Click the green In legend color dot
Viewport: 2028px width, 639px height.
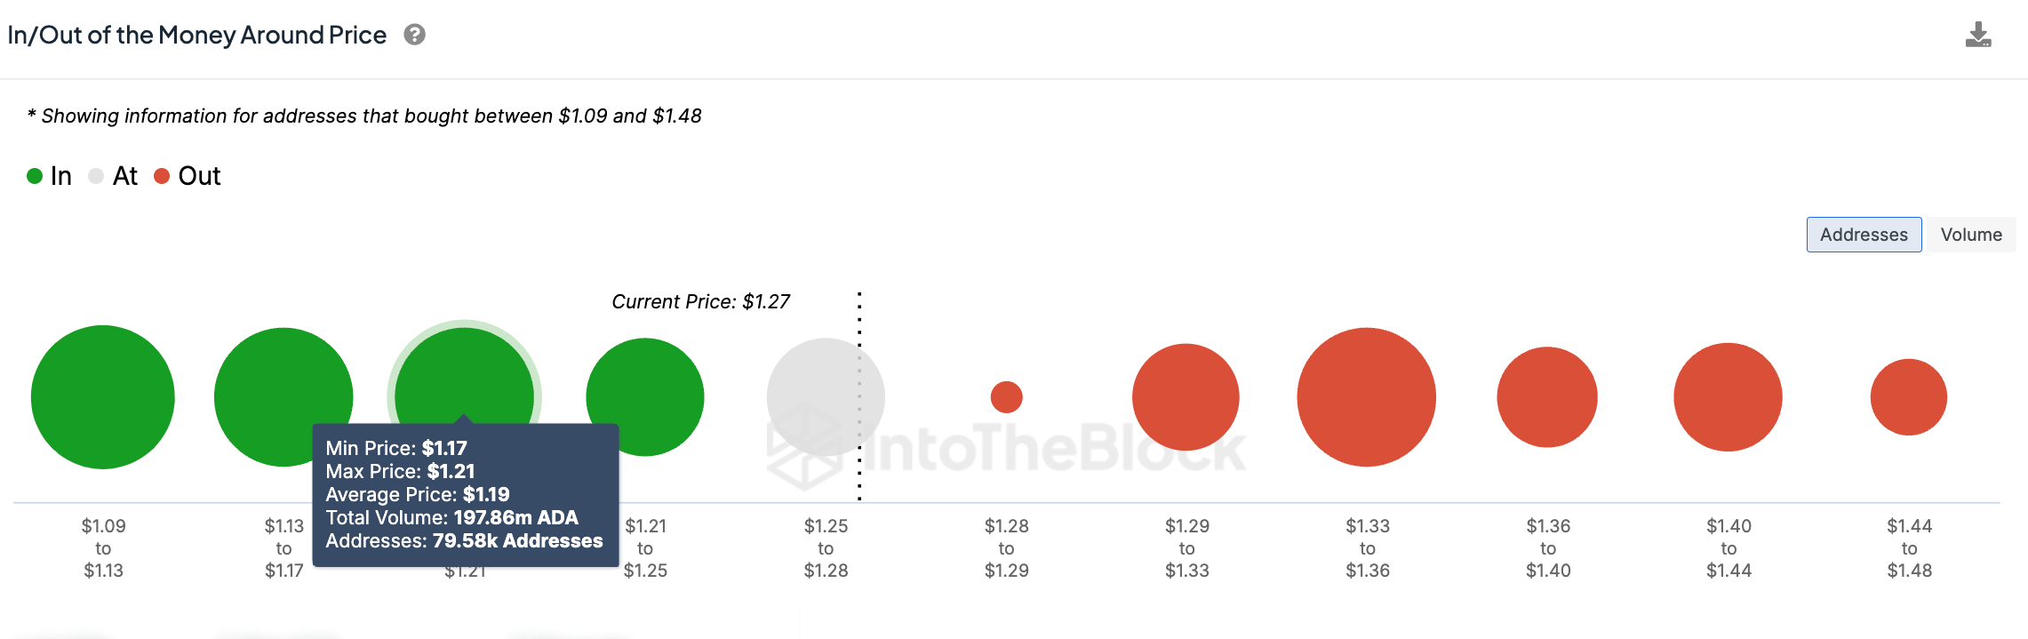(35, 176)
